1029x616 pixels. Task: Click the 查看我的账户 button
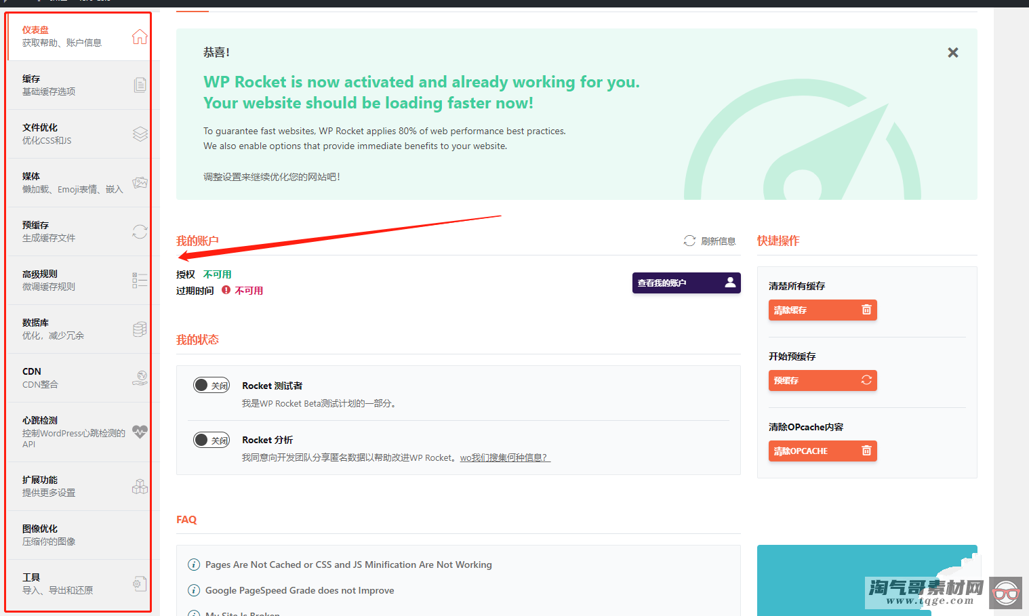pyautogui.click(x=686, y=283)
